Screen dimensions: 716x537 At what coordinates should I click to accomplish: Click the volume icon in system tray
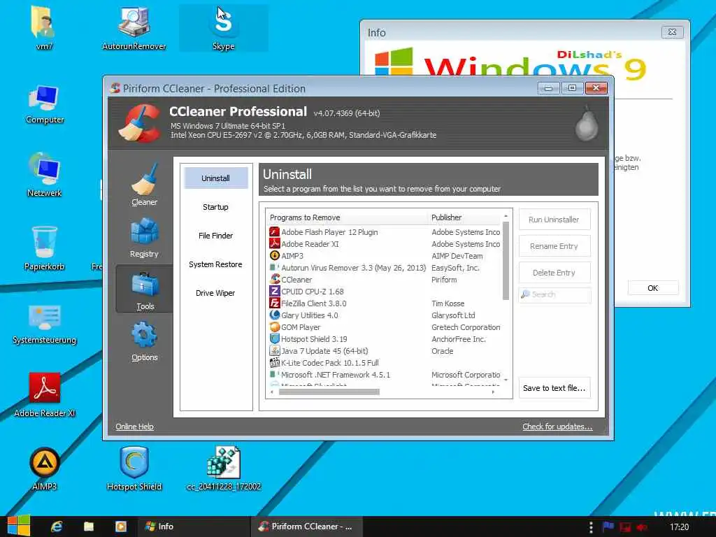642,527
